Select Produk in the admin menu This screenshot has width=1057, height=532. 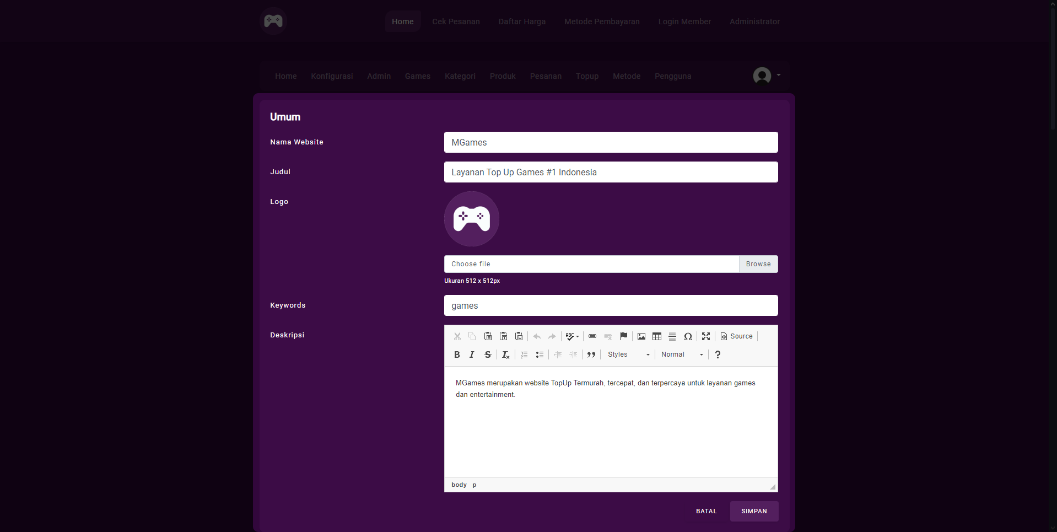(x=503, y=76)
